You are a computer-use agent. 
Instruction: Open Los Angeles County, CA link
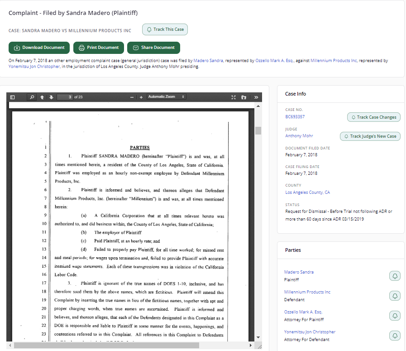click(308, 192)
